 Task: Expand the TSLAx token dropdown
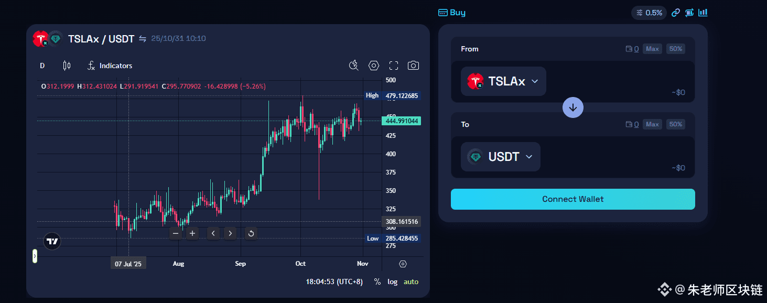point(503,81)
